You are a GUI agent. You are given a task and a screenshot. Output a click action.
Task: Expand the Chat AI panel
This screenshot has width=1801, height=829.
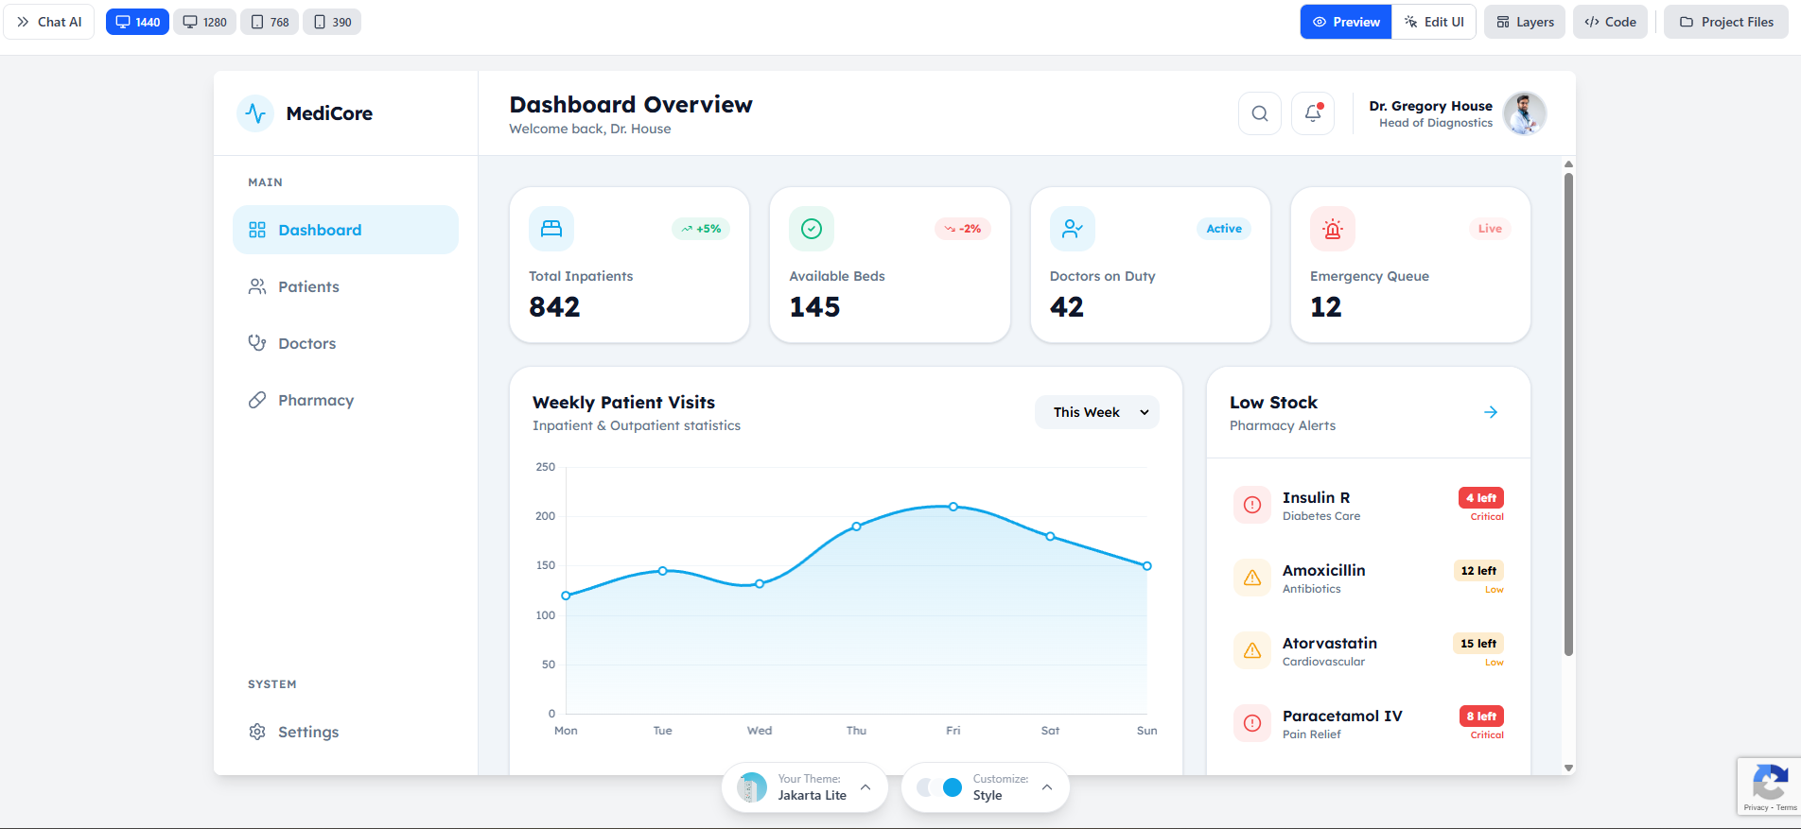[49, 22]
